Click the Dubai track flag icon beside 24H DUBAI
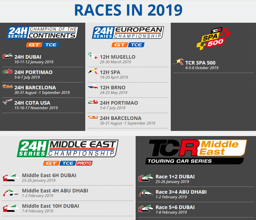 7,56
